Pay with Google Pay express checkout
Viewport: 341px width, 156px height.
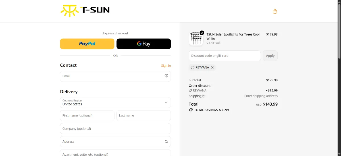pos(144,44)
